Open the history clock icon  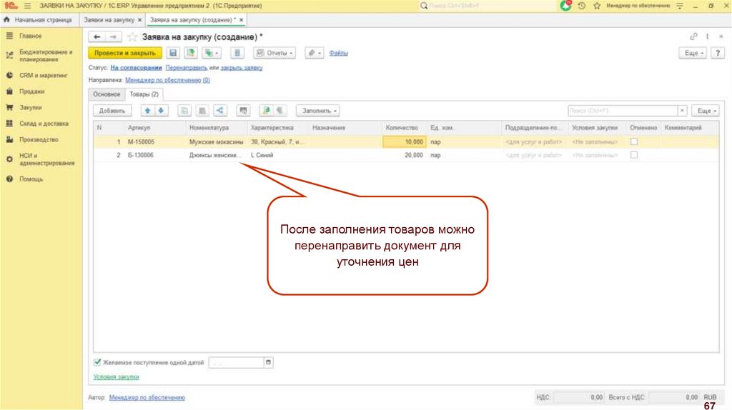[x=581, y=6]
